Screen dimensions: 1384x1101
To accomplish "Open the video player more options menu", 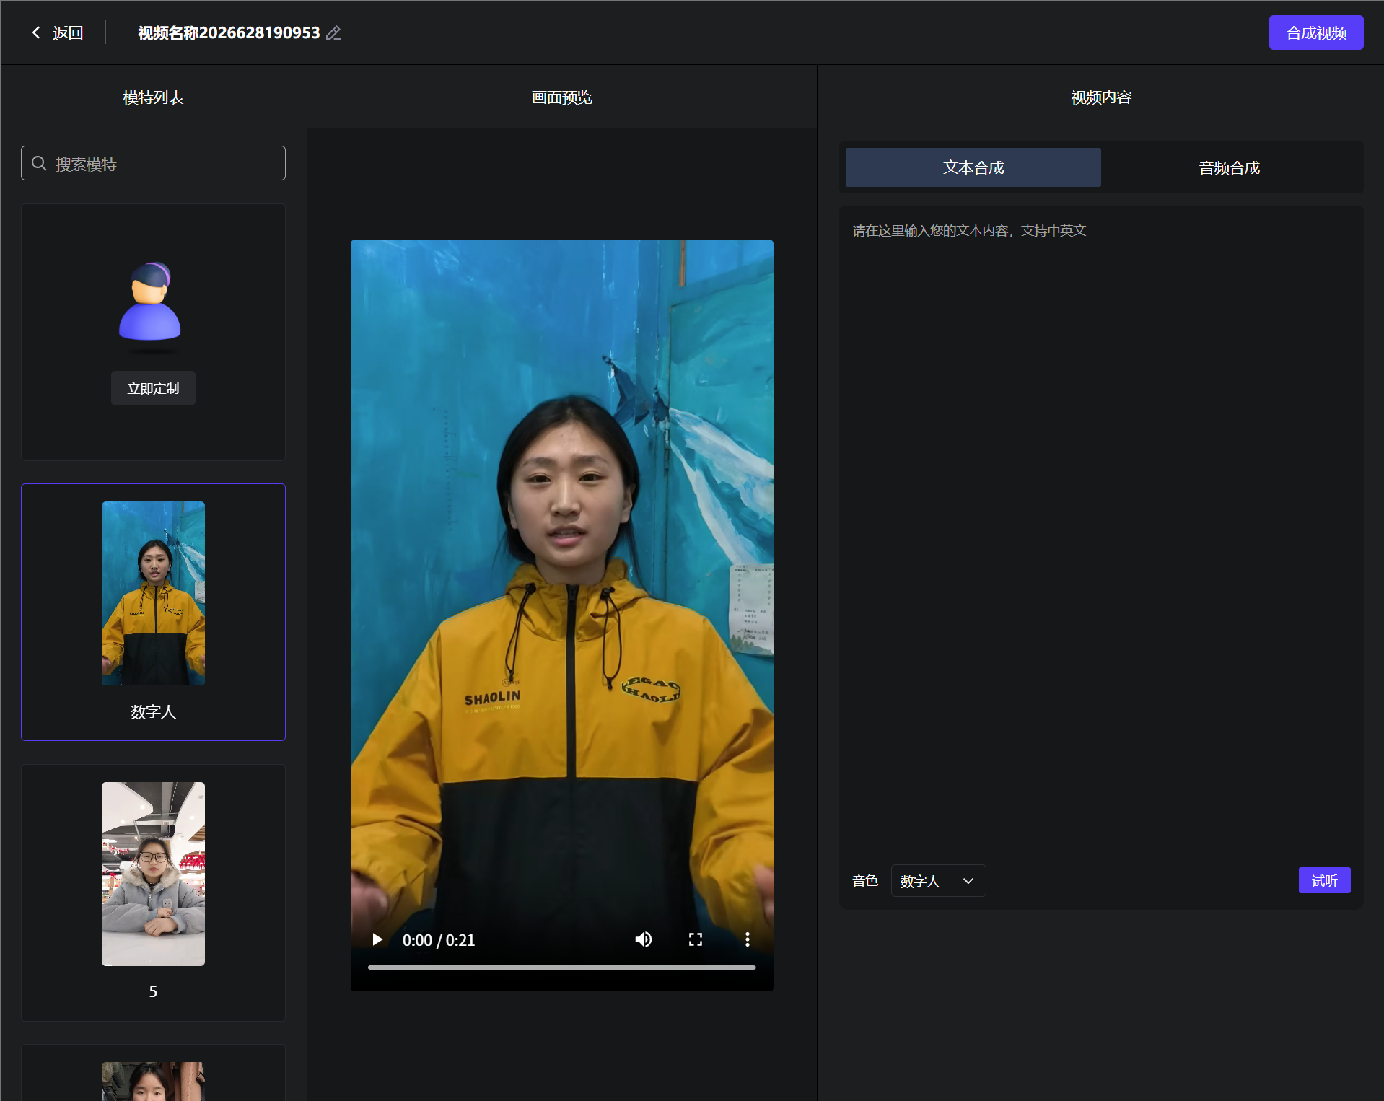I will point(748,939).
